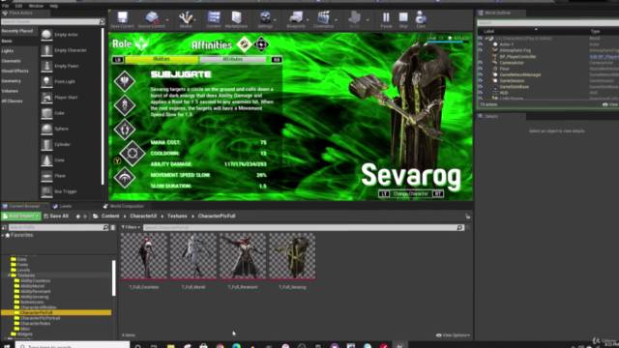The width and height of the screenshot is (619, 348).
Task: Toggle visibility of GameStateBase actor
Action: [x=480, y=87]
